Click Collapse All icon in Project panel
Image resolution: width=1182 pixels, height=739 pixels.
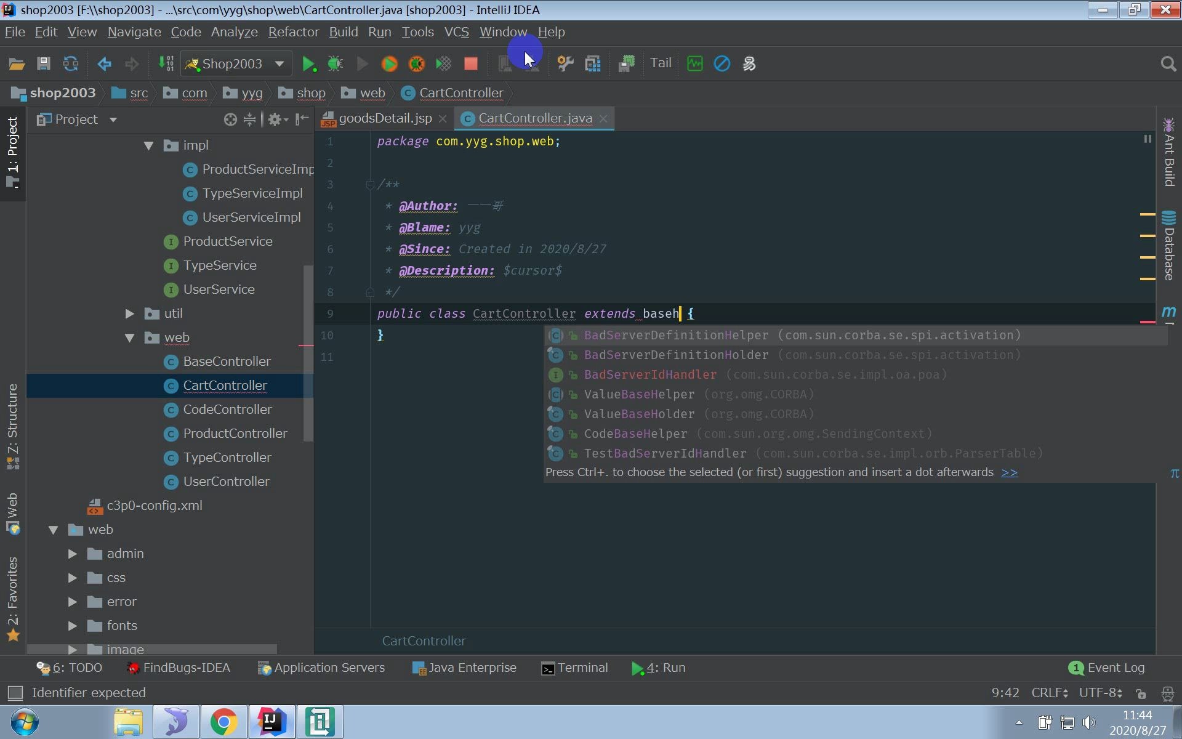tap(249, 119)
